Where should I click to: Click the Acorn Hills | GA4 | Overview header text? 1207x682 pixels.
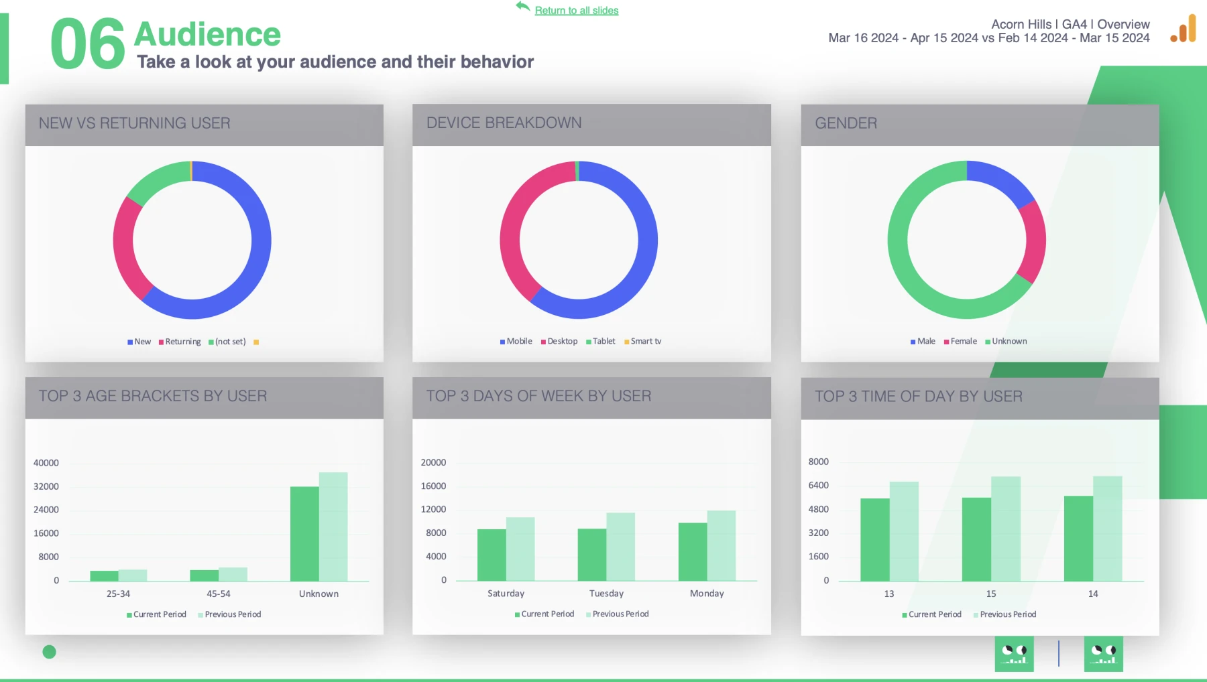click(1070, 24)
